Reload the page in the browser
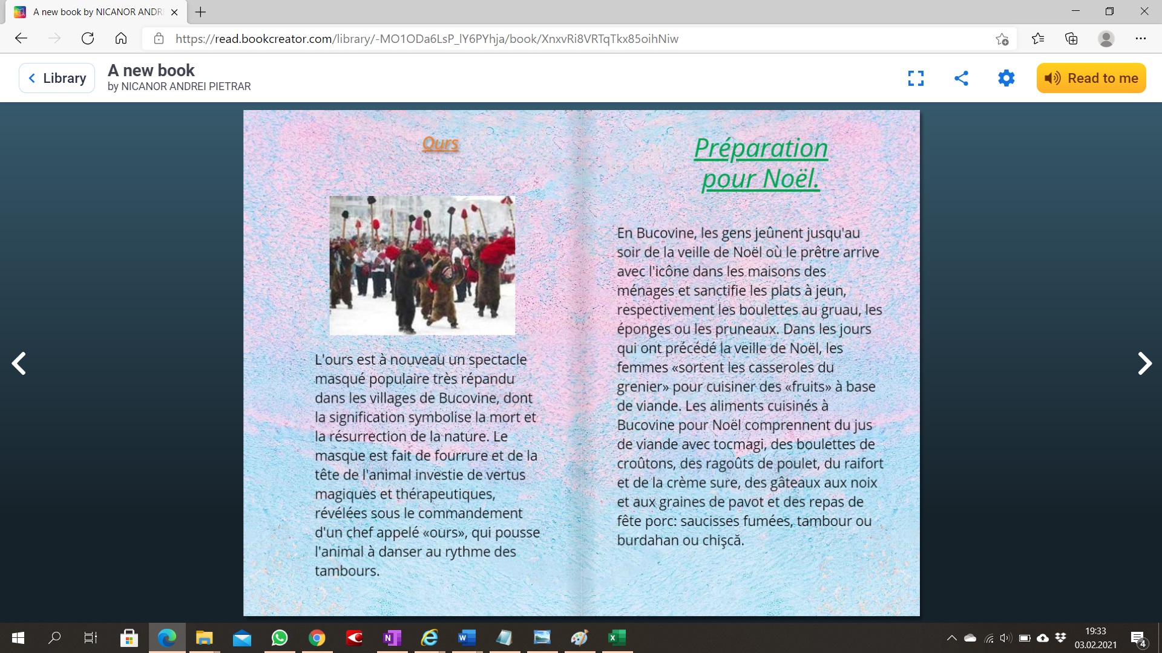Image resolution: width=1162 pixels, height=653 pixels. 88,39
